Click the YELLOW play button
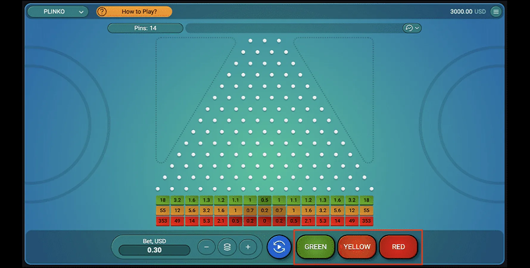The image size is (530, 268). pos(357,247)
